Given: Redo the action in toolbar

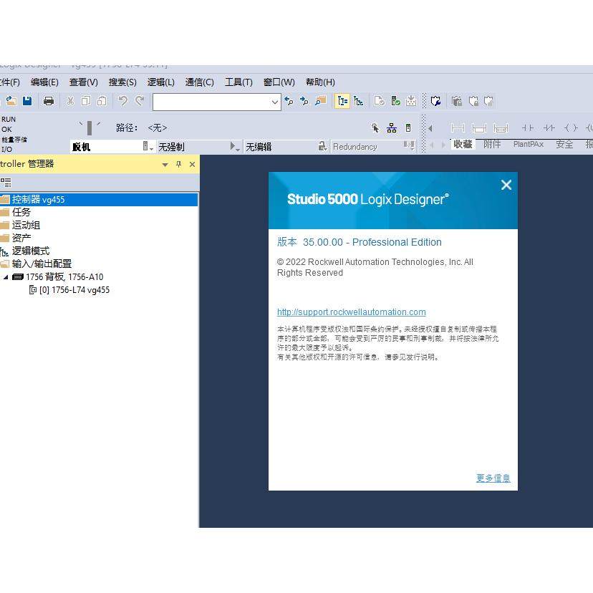Looking at the screenshot, I should click(140, 101).
